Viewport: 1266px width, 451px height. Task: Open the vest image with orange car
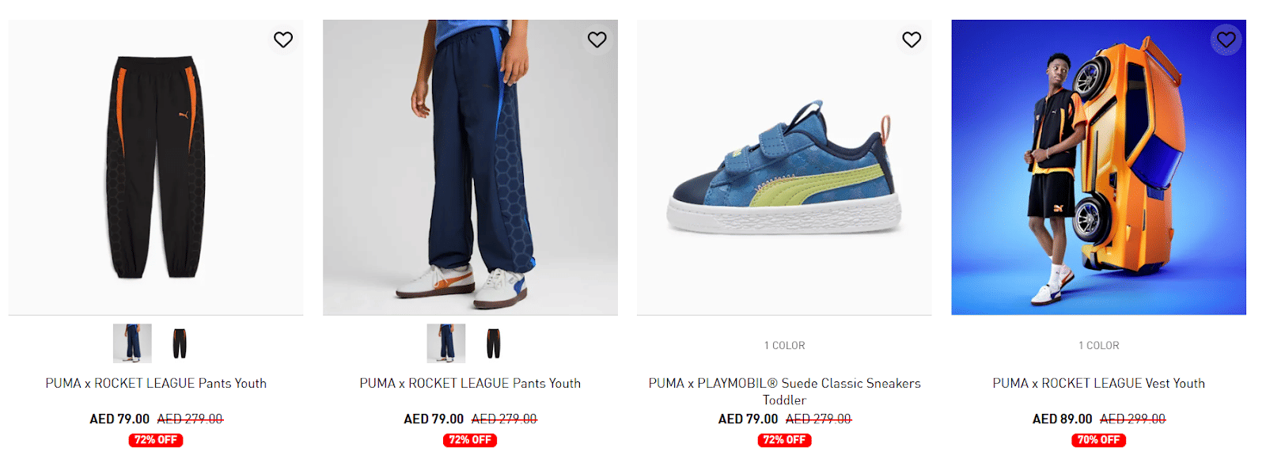click(x=1098, y=168)
